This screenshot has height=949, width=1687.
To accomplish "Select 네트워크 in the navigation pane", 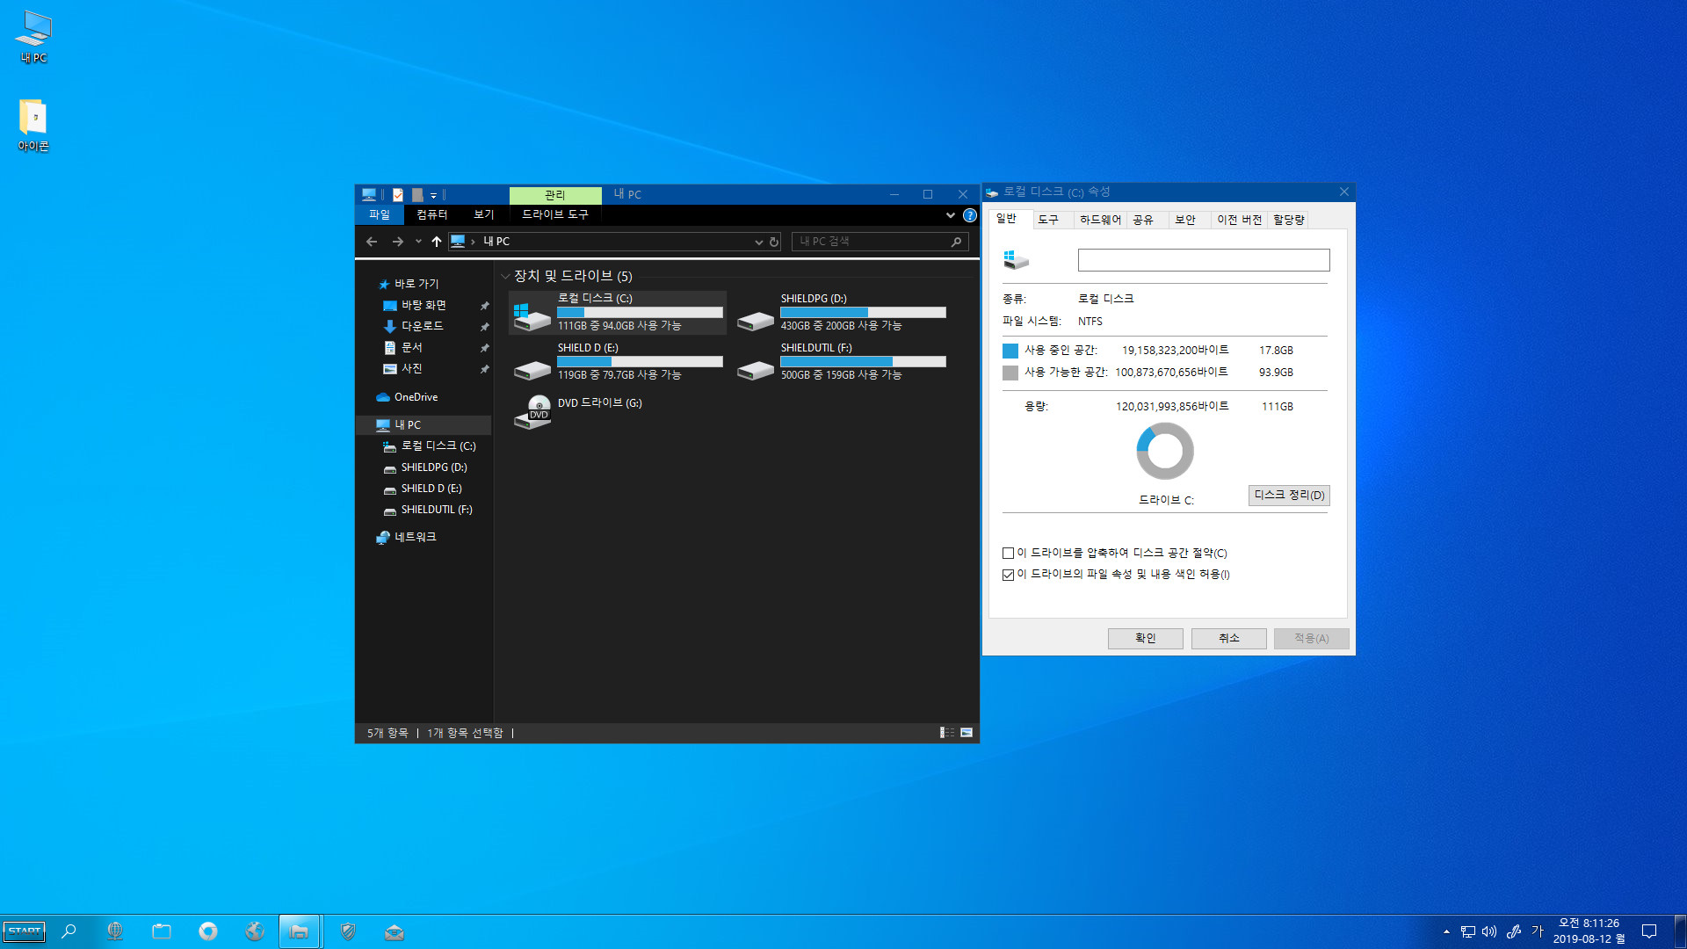I will point(415,537).
